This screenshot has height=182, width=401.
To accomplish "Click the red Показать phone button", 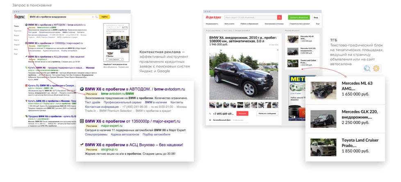I will point(242,113).
